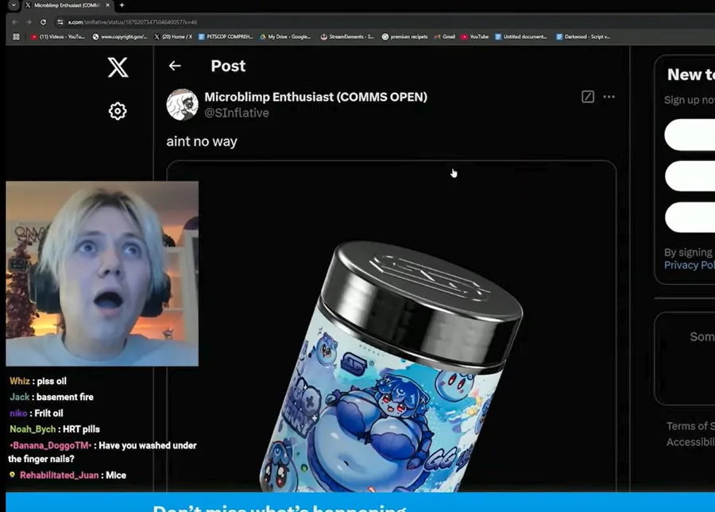Click the 'New to X?' panel heading
The height and width of the screenshot is (512, 715).
690,75
